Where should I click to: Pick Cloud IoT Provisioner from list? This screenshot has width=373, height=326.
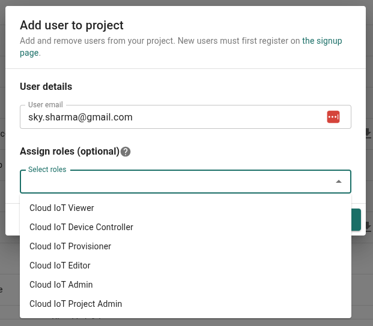(x=70, y=246)
